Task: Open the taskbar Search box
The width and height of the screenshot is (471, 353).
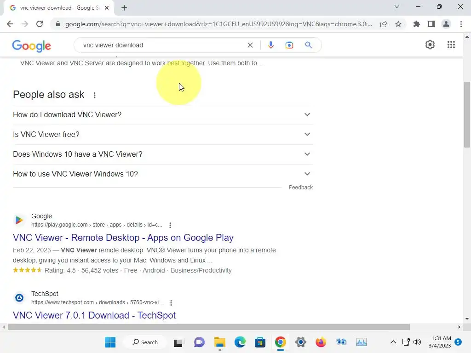Action: (x=145, y=342)
